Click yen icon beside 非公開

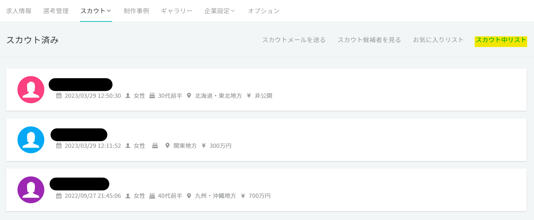pos(249,96)
